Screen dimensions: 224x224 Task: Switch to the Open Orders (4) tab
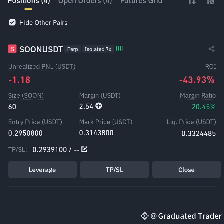[85, 2]
